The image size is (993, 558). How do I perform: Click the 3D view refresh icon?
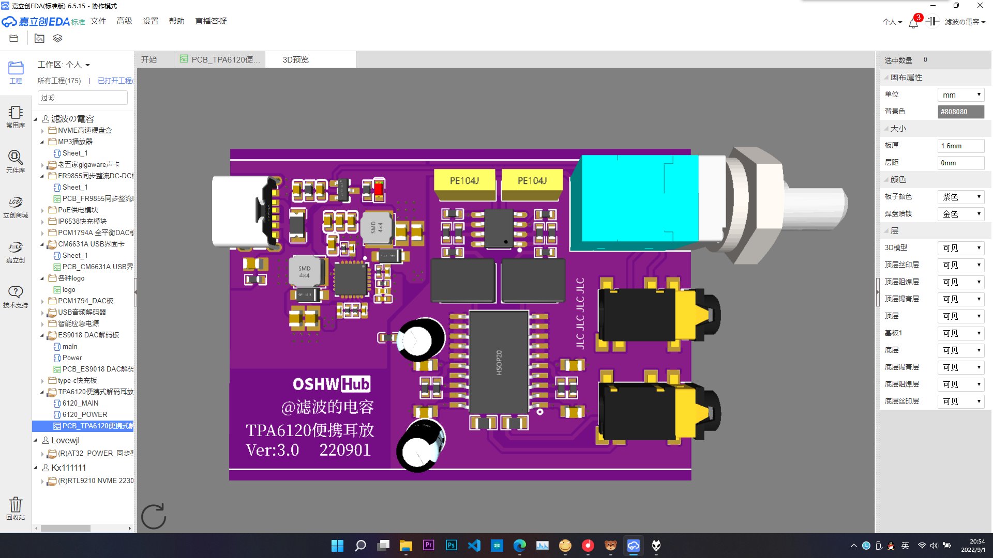tap(154, 516)
